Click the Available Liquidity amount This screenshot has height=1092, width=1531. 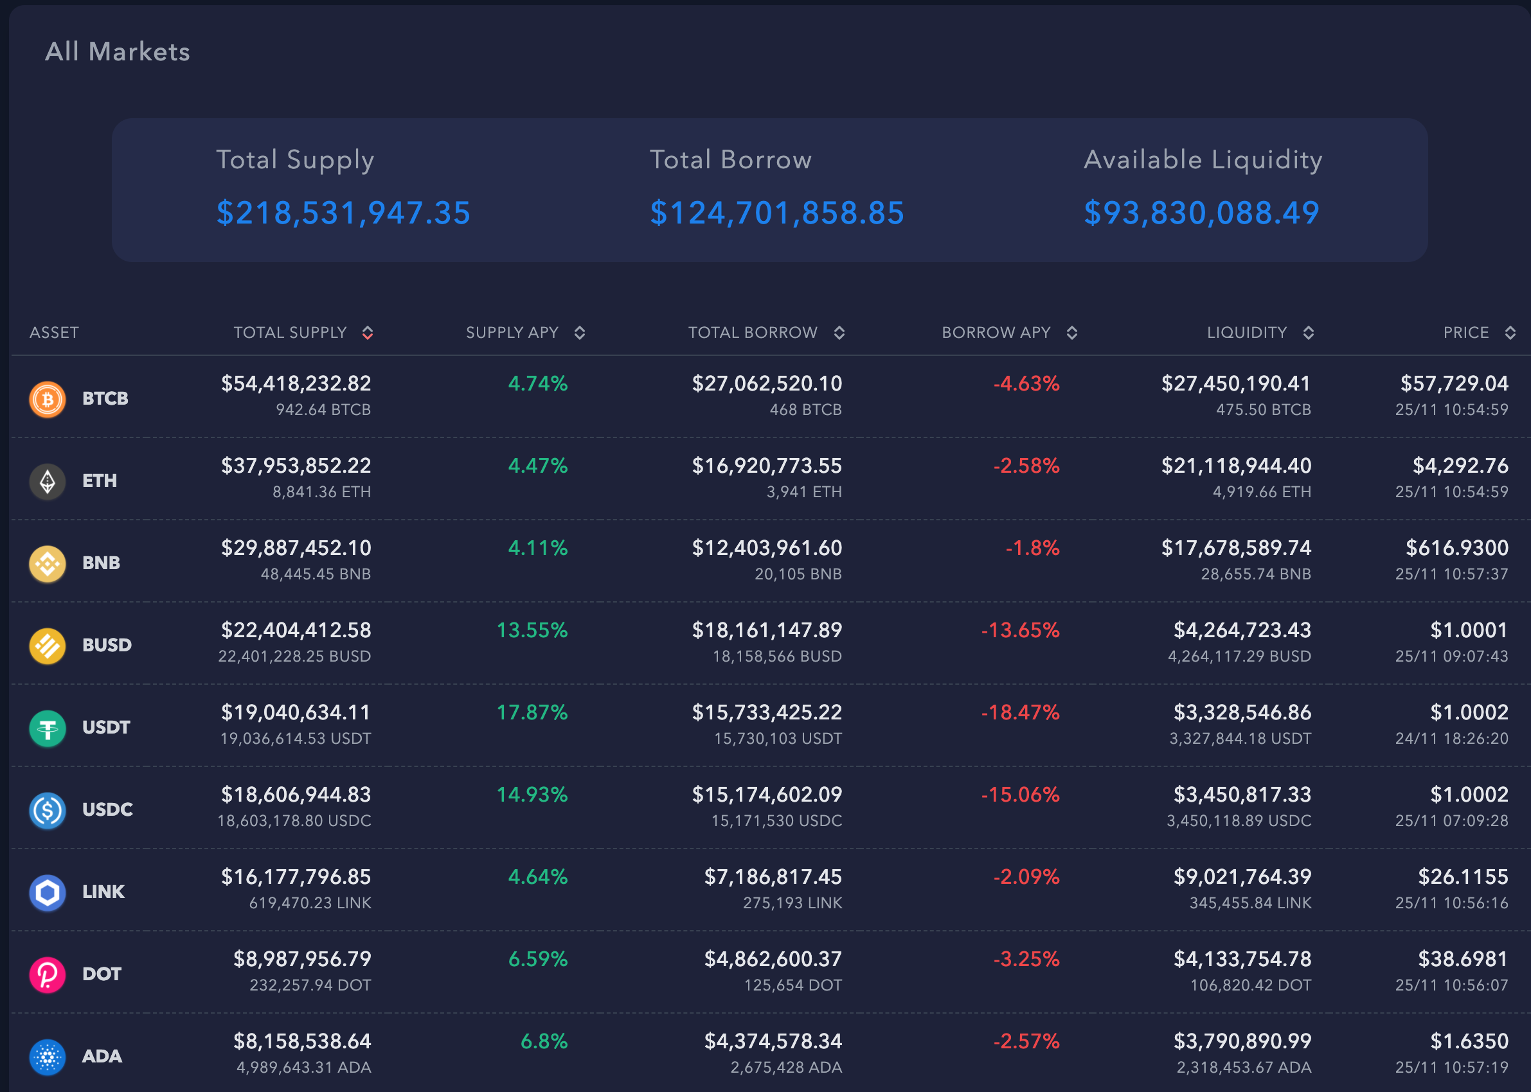pyautogui.click(x=1201, y=214)
